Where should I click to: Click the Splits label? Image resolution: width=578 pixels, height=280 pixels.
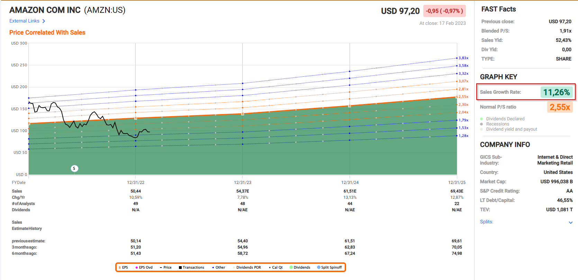coord(486,222)
